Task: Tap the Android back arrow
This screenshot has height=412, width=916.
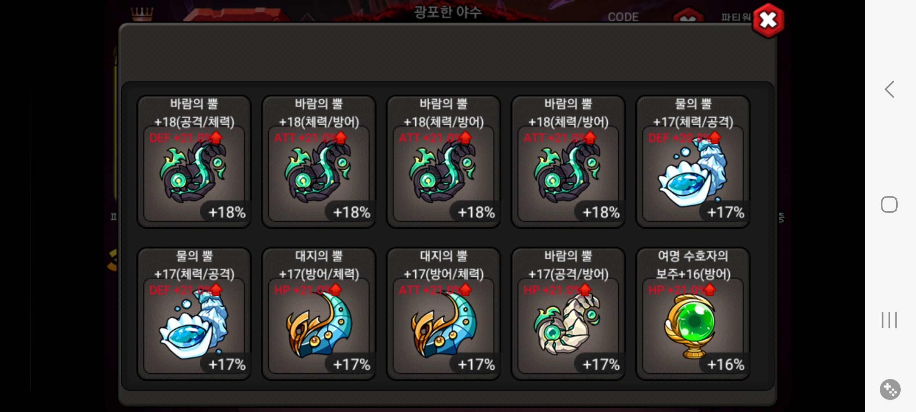Action: pyautogui.click(x=890, y=89)
